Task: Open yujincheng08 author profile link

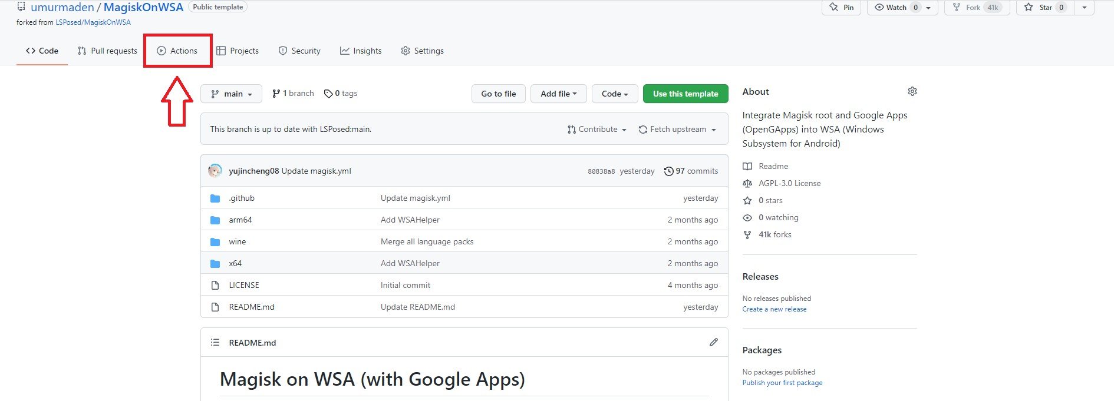Action: coord(254,171)
